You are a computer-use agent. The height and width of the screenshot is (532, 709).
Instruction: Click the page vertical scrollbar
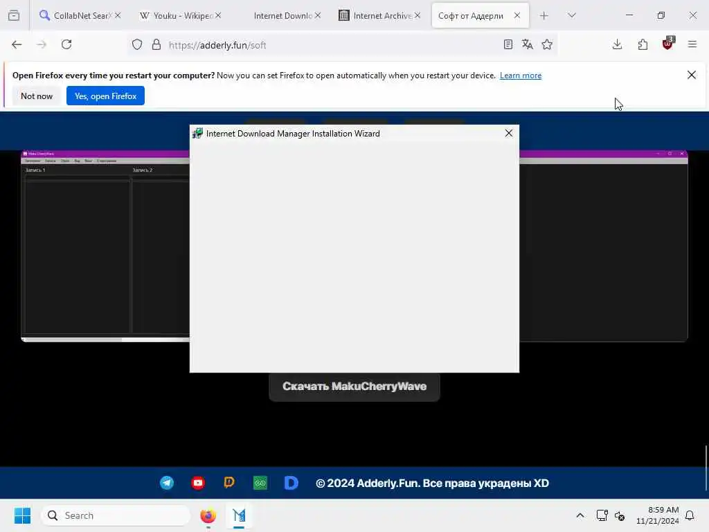(706, 468)
